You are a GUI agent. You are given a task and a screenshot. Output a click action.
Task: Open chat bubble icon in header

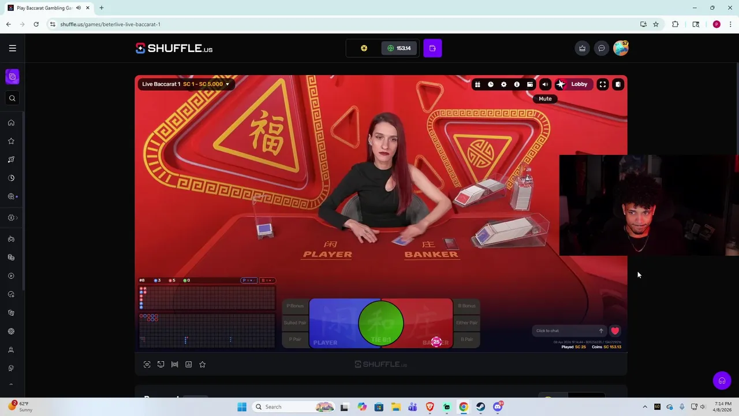601,49
